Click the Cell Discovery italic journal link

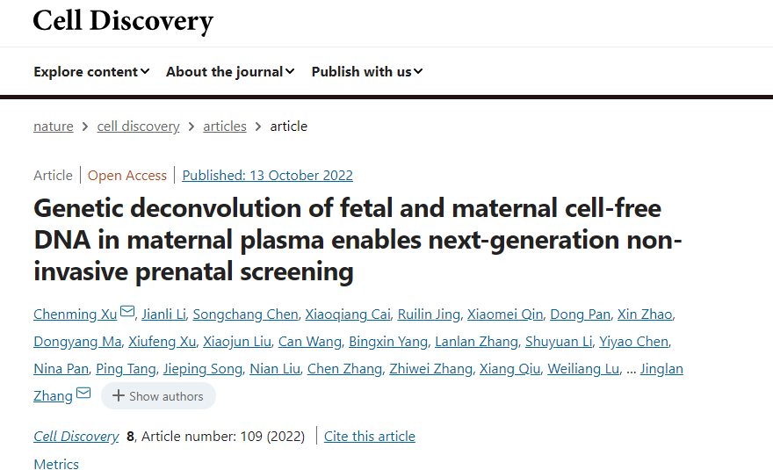click(x=76, y=437)
